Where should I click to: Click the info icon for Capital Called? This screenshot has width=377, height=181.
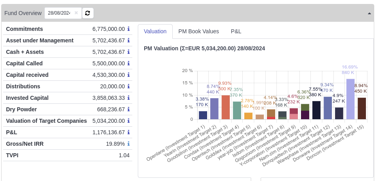[x=128, y=63]
